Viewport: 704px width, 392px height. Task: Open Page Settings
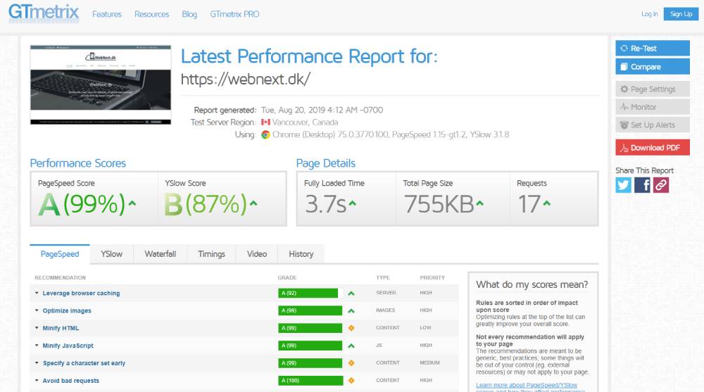pyautogui.click(x=653, y=89)
